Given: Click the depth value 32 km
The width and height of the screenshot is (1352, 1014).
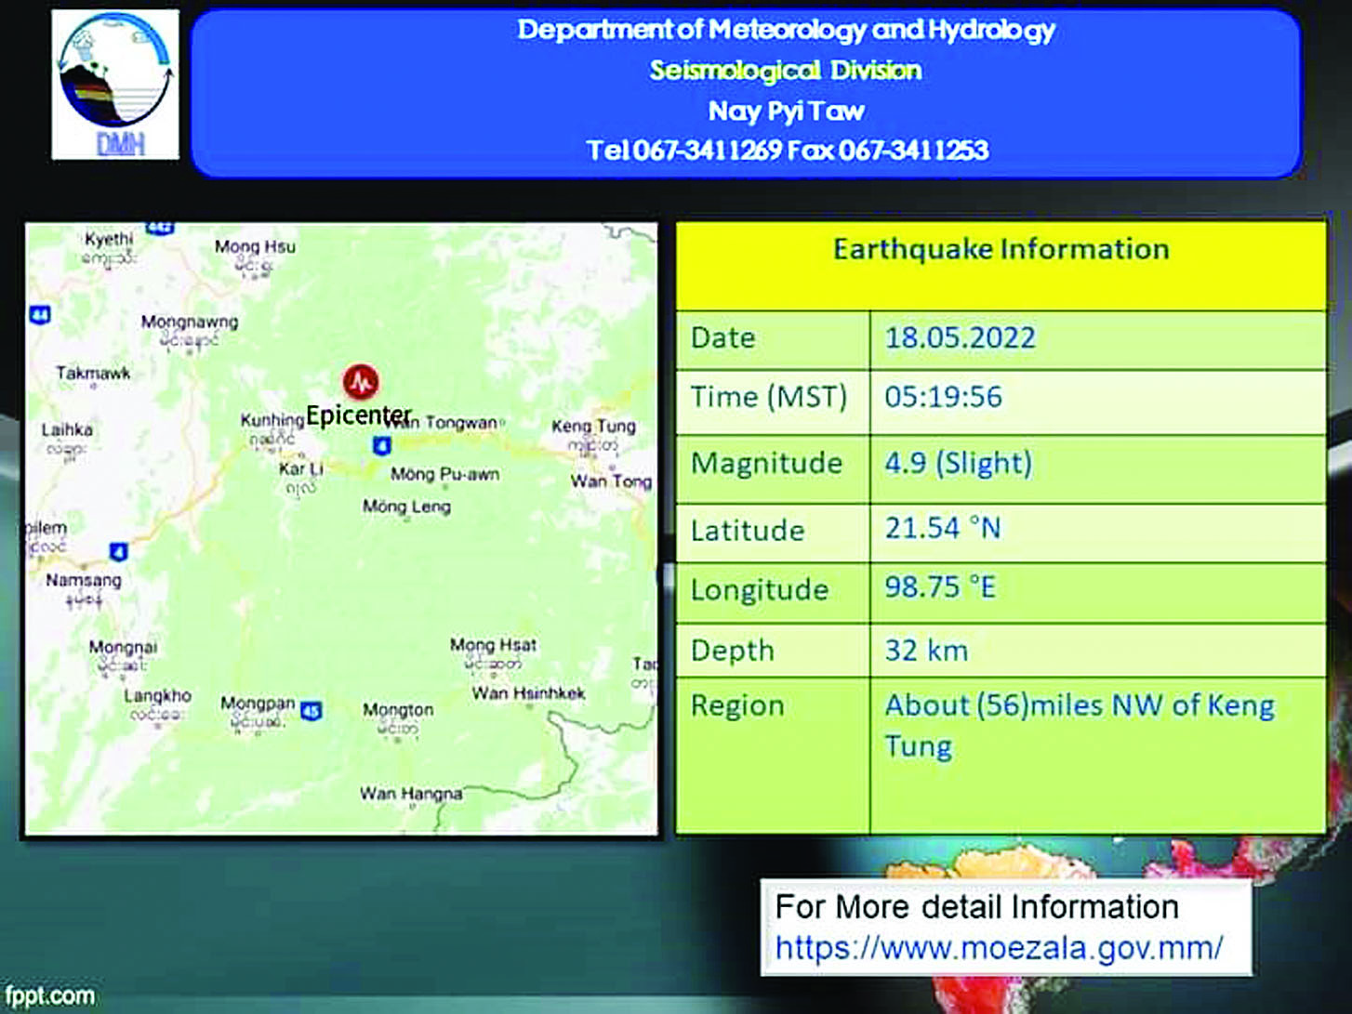Looking at the screenshot, I should point(926,650).
